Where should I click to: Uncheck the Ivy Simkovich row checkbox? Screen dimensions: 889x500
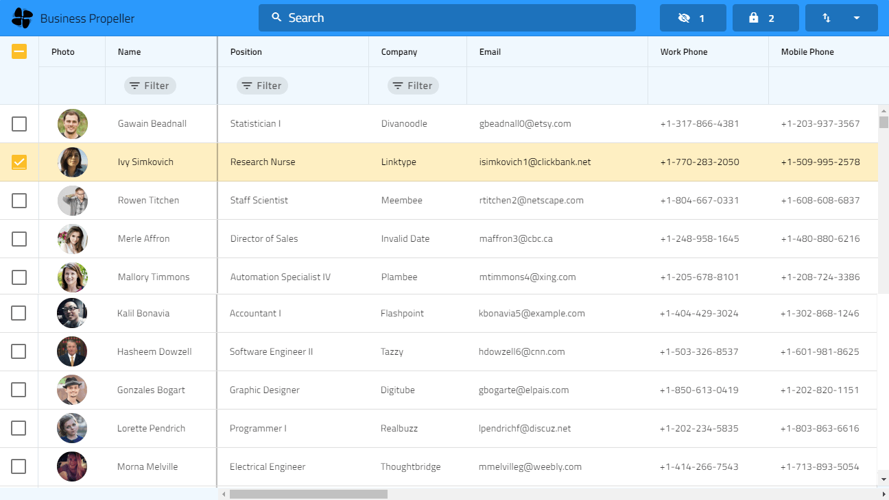point(19,162)
